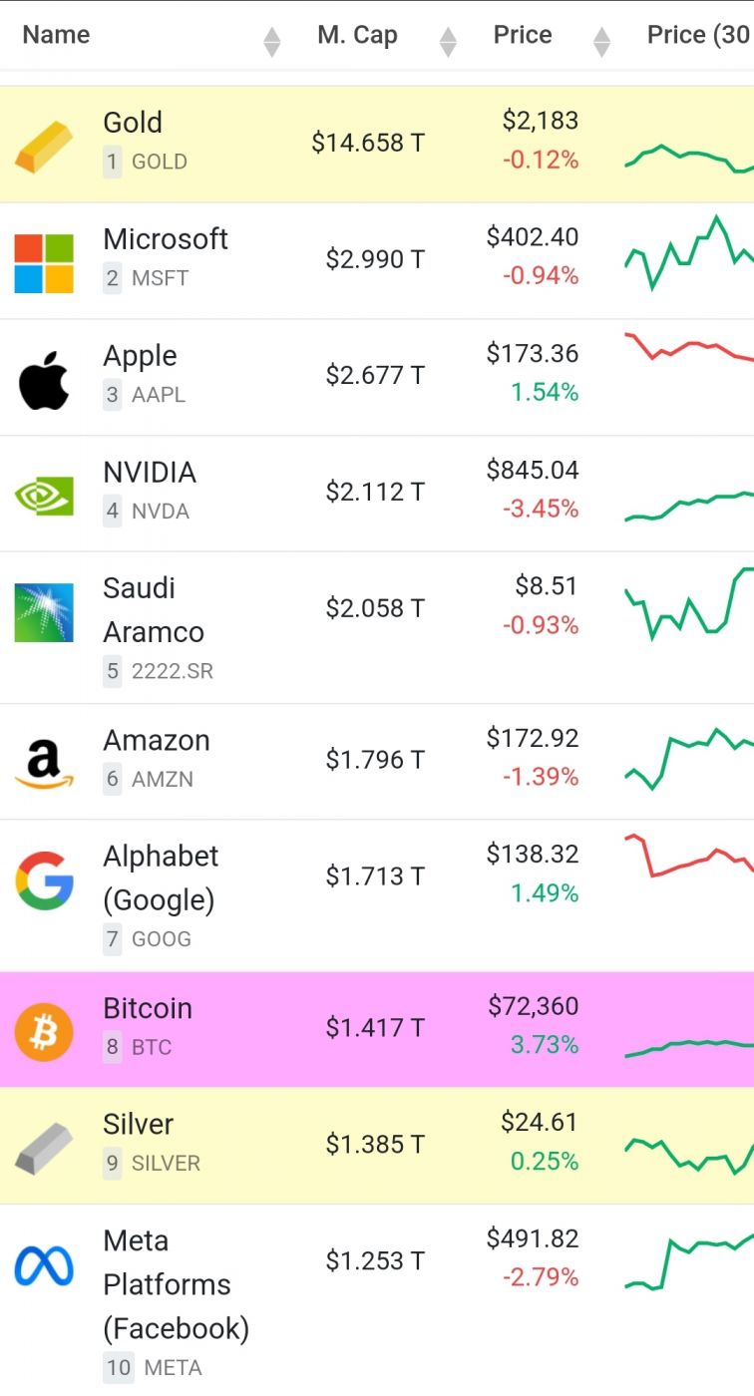Click the Apple logo icon
754x1396 pixels.
pos(44,379)
